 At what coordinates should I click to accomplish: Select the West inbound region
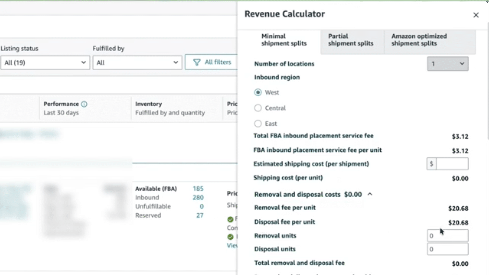point(258,92)
